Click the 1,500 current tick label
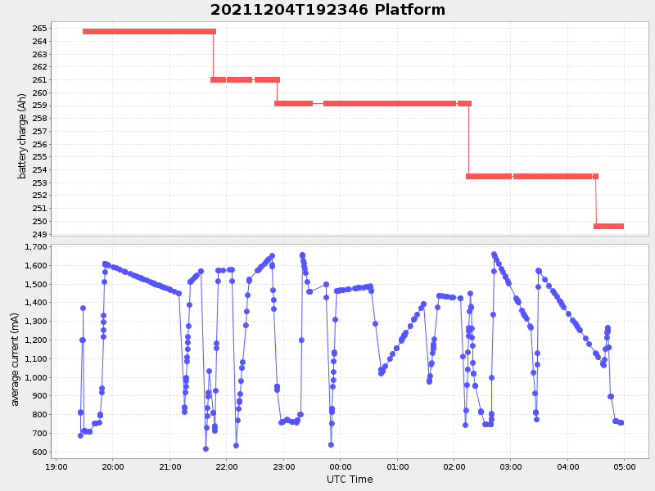 pos(36,284)
